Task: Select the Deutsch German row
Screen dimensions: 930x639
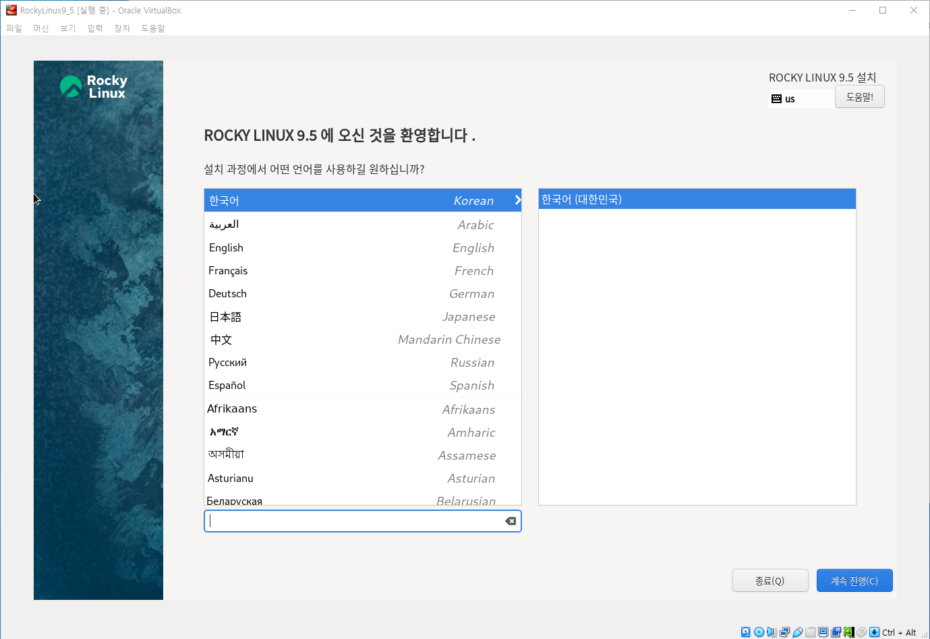Action: point(363,293)
